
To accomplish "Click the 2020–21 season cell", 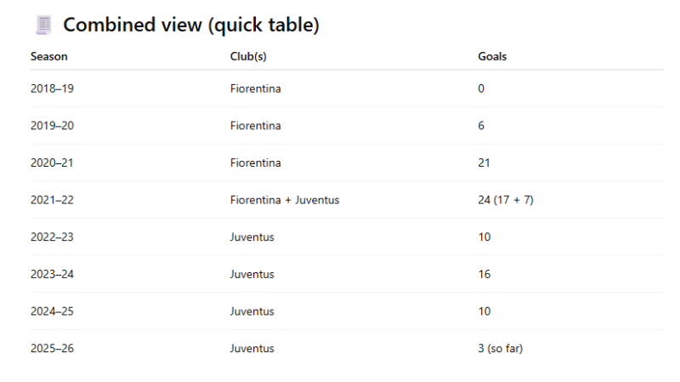I will coord(52,162).
